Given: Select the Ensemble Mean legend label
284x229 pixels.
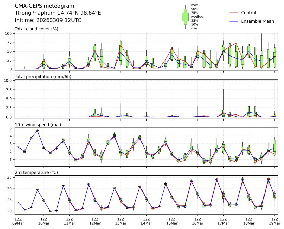Looking at the screenshot, I should 257,21.
